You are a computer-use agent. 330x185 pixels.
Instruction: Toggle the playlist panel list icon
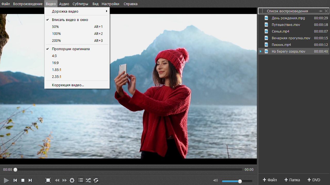[81, 180]
